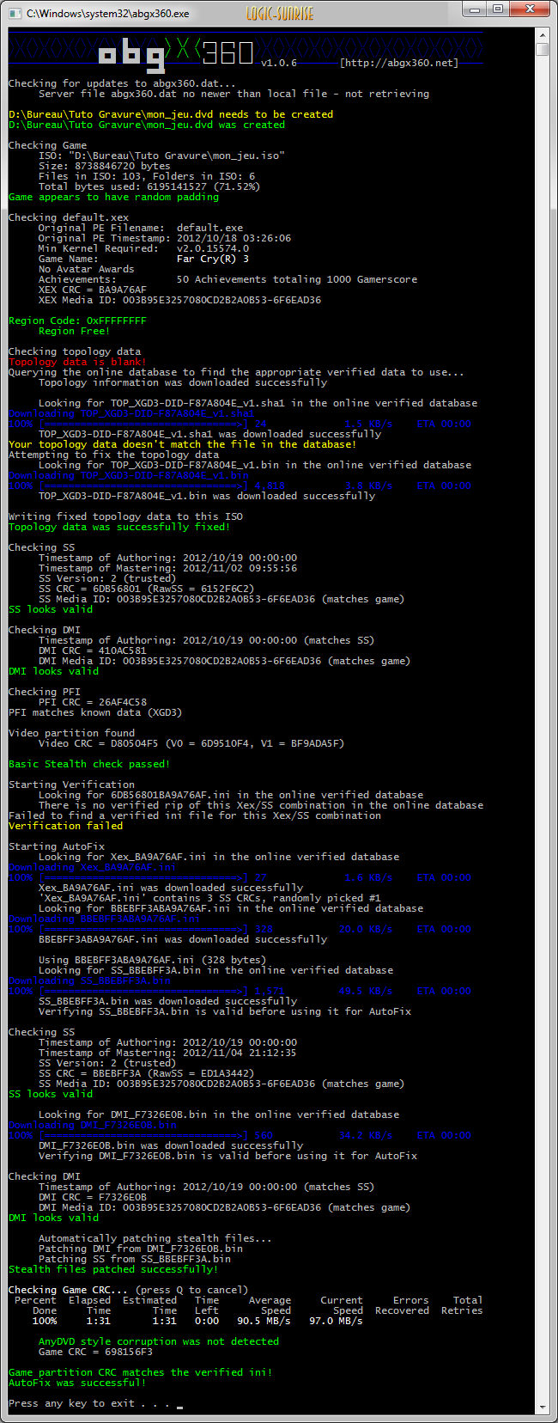This screenshot has height=1423, width=558.
Task: Click the 'Region Free!' text
Action: (x=74, y=331)
